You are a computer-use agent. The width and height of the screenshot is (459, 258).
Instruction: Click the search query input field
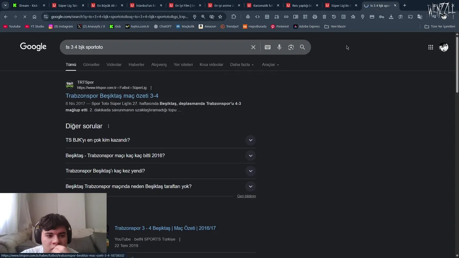[156, 47]
